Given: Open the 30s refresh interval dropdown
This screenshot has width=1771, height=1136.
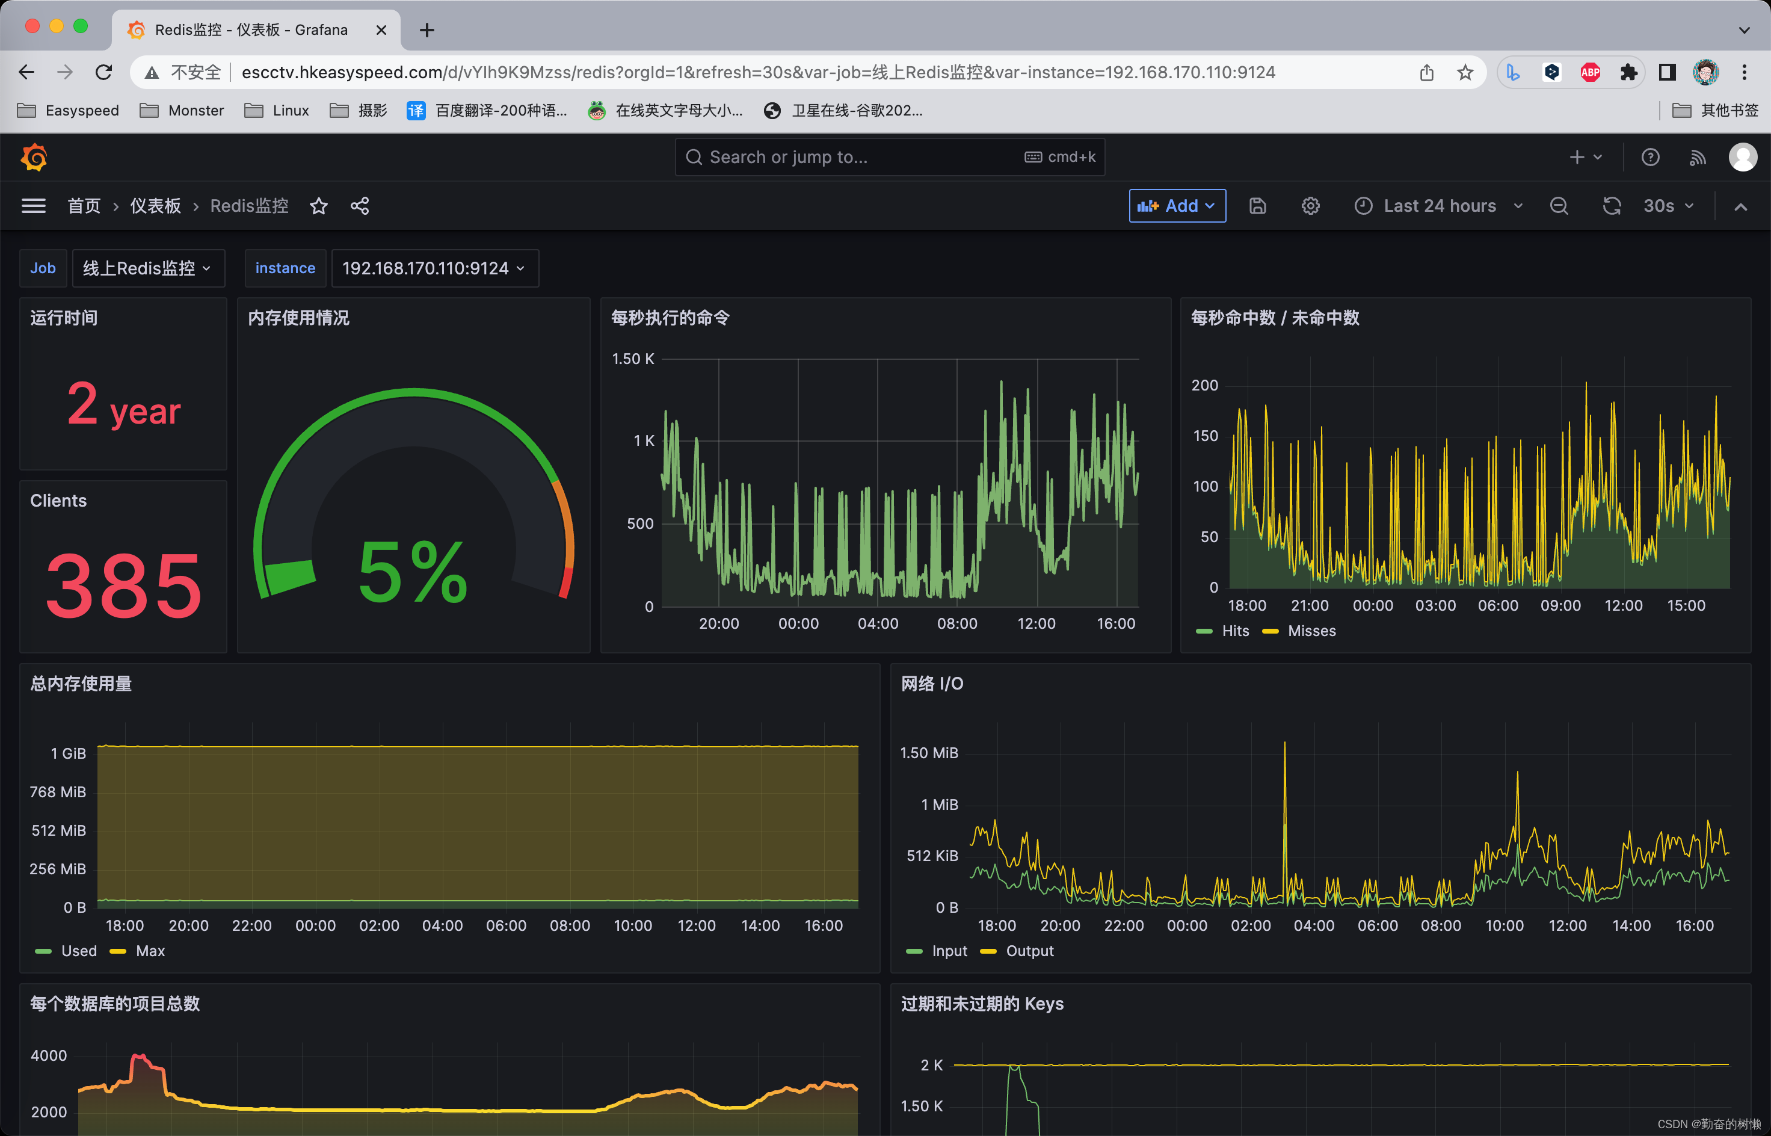Looking at the screenshot, I should [x=1669, y=206].
